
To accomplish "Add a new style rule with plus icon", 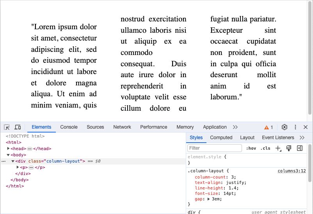I will (278, 148).
